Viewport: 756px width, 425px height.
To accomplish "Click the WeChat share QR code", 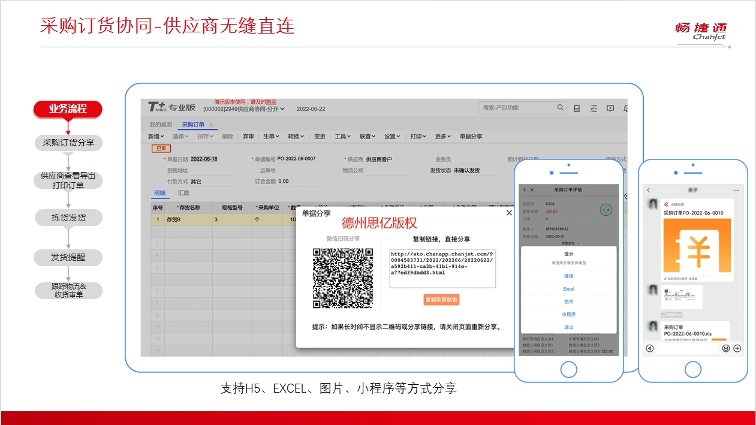I will point(343,278).
